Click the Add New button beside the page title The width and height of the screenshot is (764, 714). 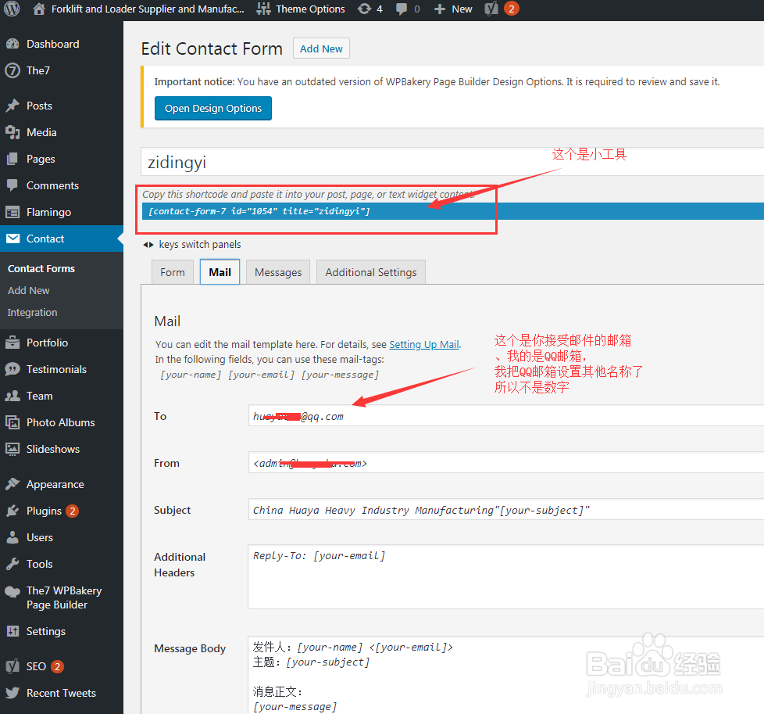(321, 48)
